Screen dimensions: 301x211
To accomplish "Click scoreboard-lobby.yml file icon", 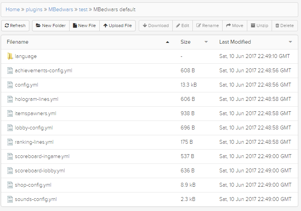I will coord(10,171).
